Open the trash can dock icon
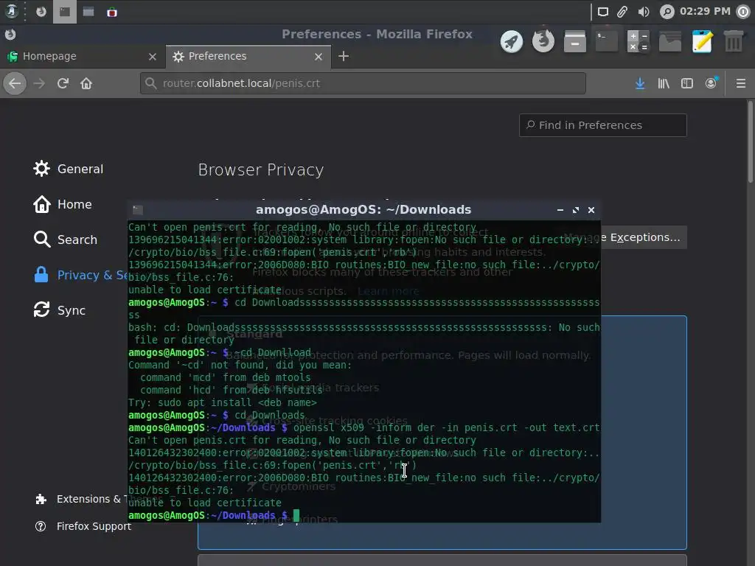 (734, 41)
